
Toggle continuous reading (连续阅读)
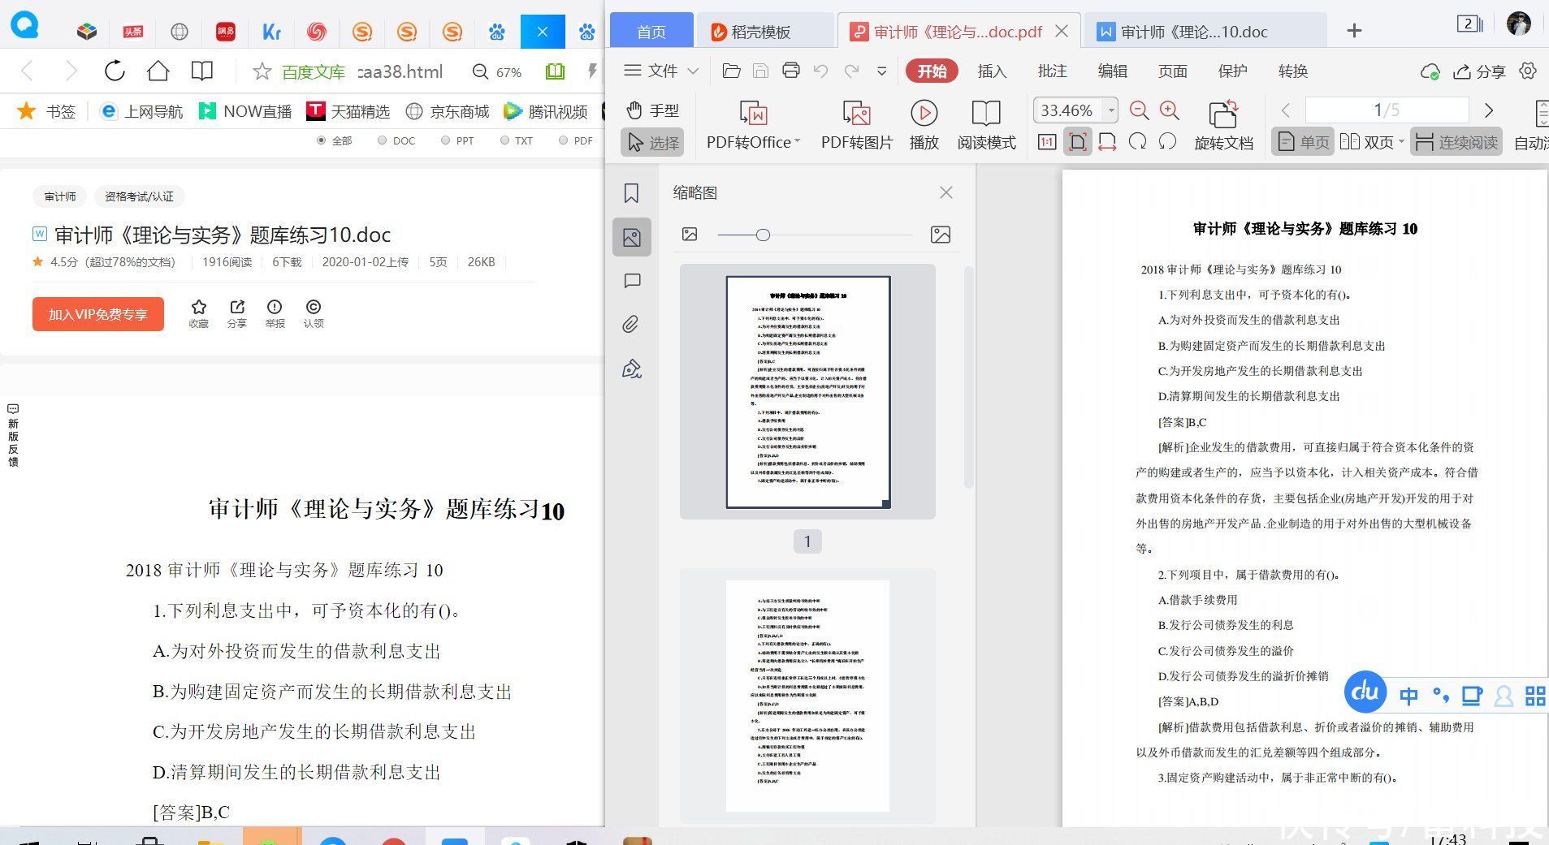click(1456, 142)
